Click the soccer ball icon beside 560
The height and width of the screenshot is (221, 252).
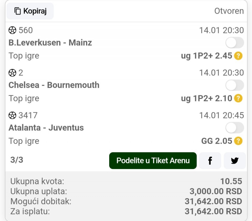12,30
